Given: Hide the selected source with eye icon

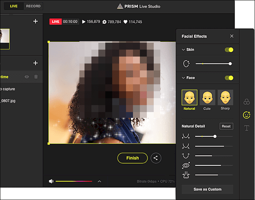Looking at the screenshot, I should (27, 77).
